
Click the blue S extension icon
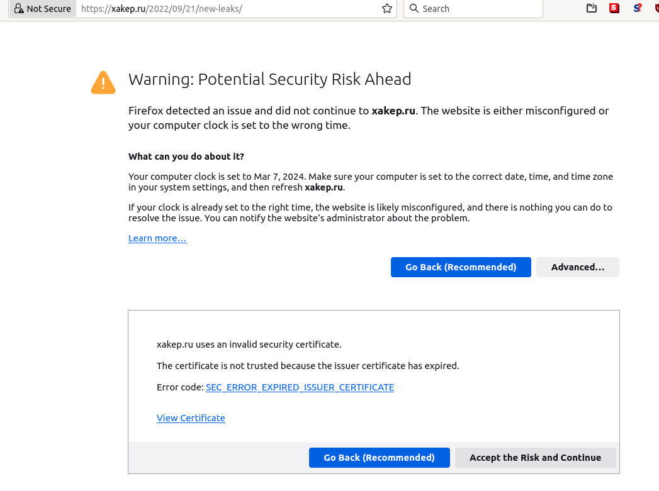(638, 9)
